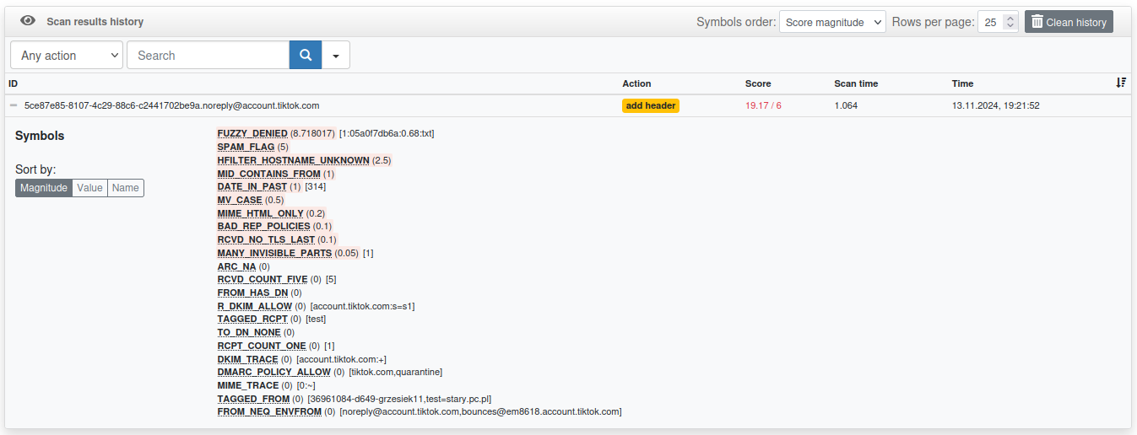This screenshot has height=435, width=1137.
Task: Expand the search options caret dropdown
Action: pos(336,56)
